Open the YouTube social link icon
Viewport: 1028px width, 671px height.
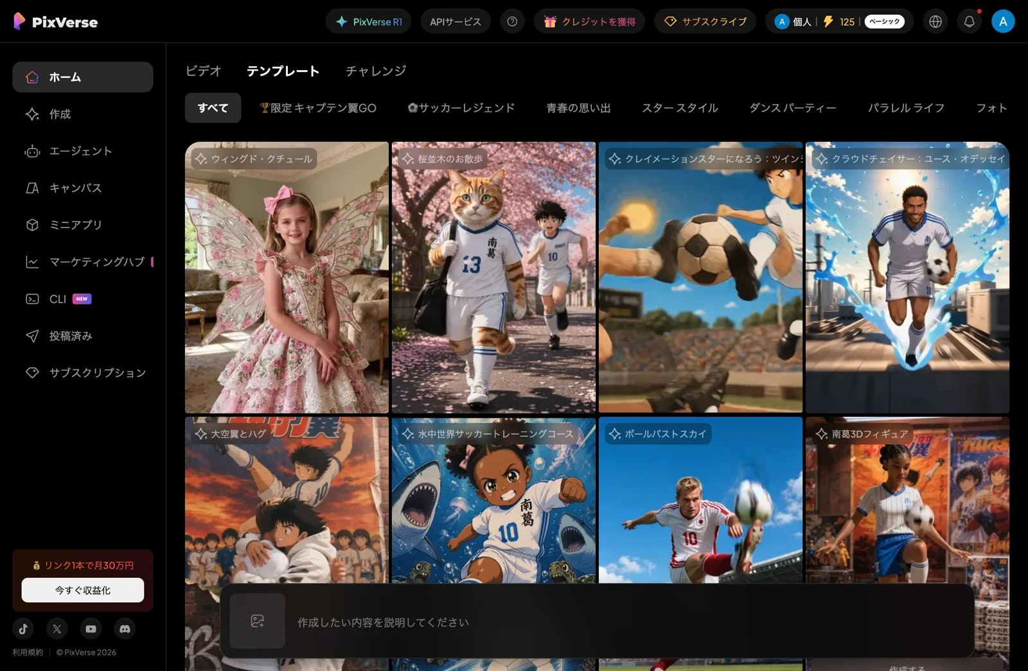coord(91,629)
